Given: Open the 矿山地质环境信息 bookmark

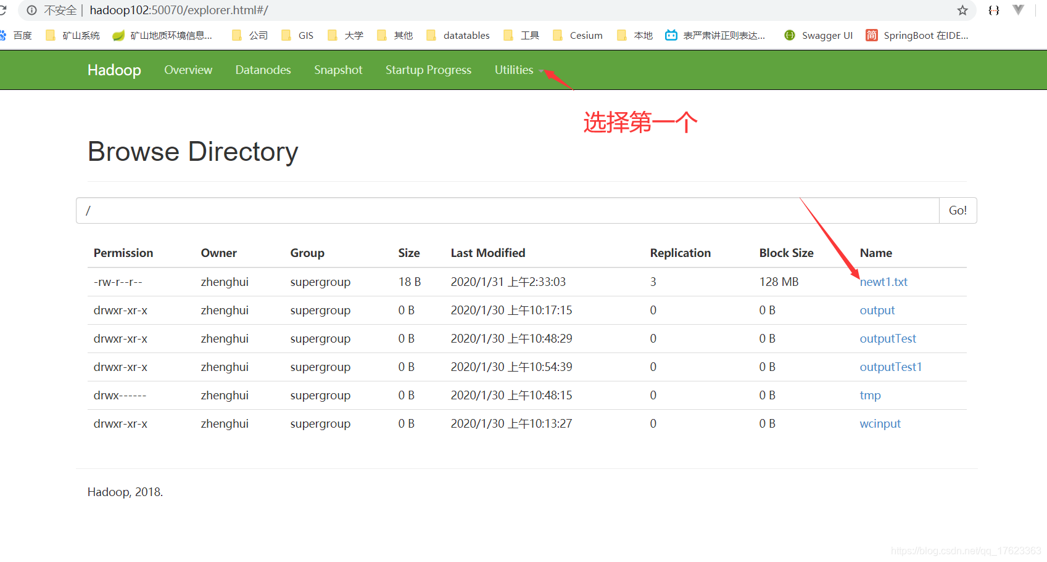Looking at the screenshot, I should (x=162, y=35).
